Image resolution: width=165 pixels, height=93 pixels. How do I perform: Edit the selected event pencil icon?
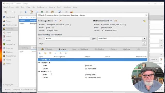click(50, 53)
